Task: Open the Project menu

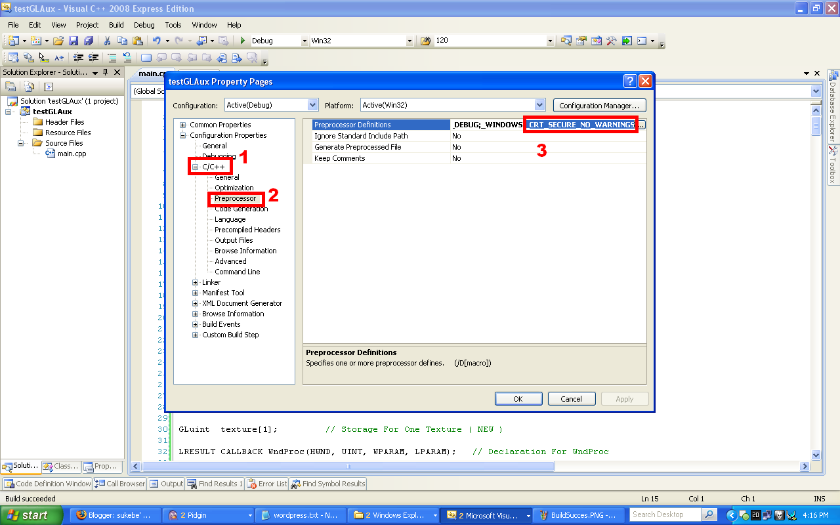Action: (87, 25)
